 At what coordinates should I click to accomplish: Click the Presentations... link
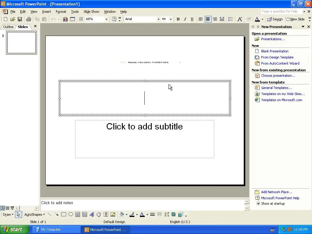click(273, 39)
